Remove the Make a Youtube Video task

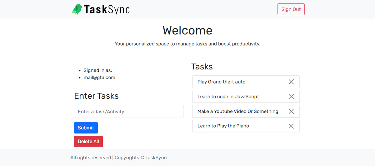[291, 111]
